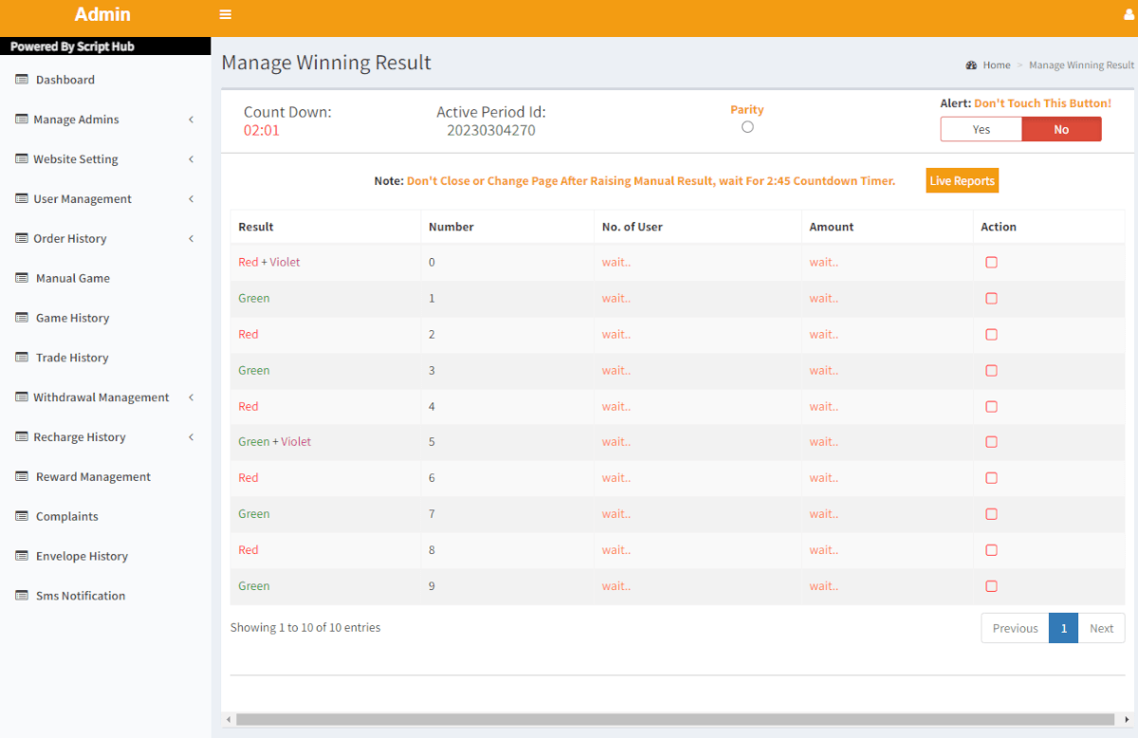
Task: Check the Action box for number 0
Action: coord(991,263)
